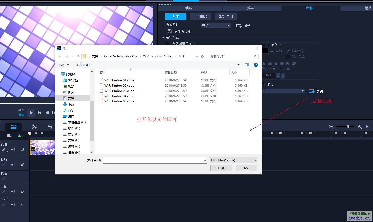Image resolution: width=373 pixels, height=222 pixels.
Task: Zoom out the timeline with minus magnifier
Action: pyautogui.click(x=331, y=127)
